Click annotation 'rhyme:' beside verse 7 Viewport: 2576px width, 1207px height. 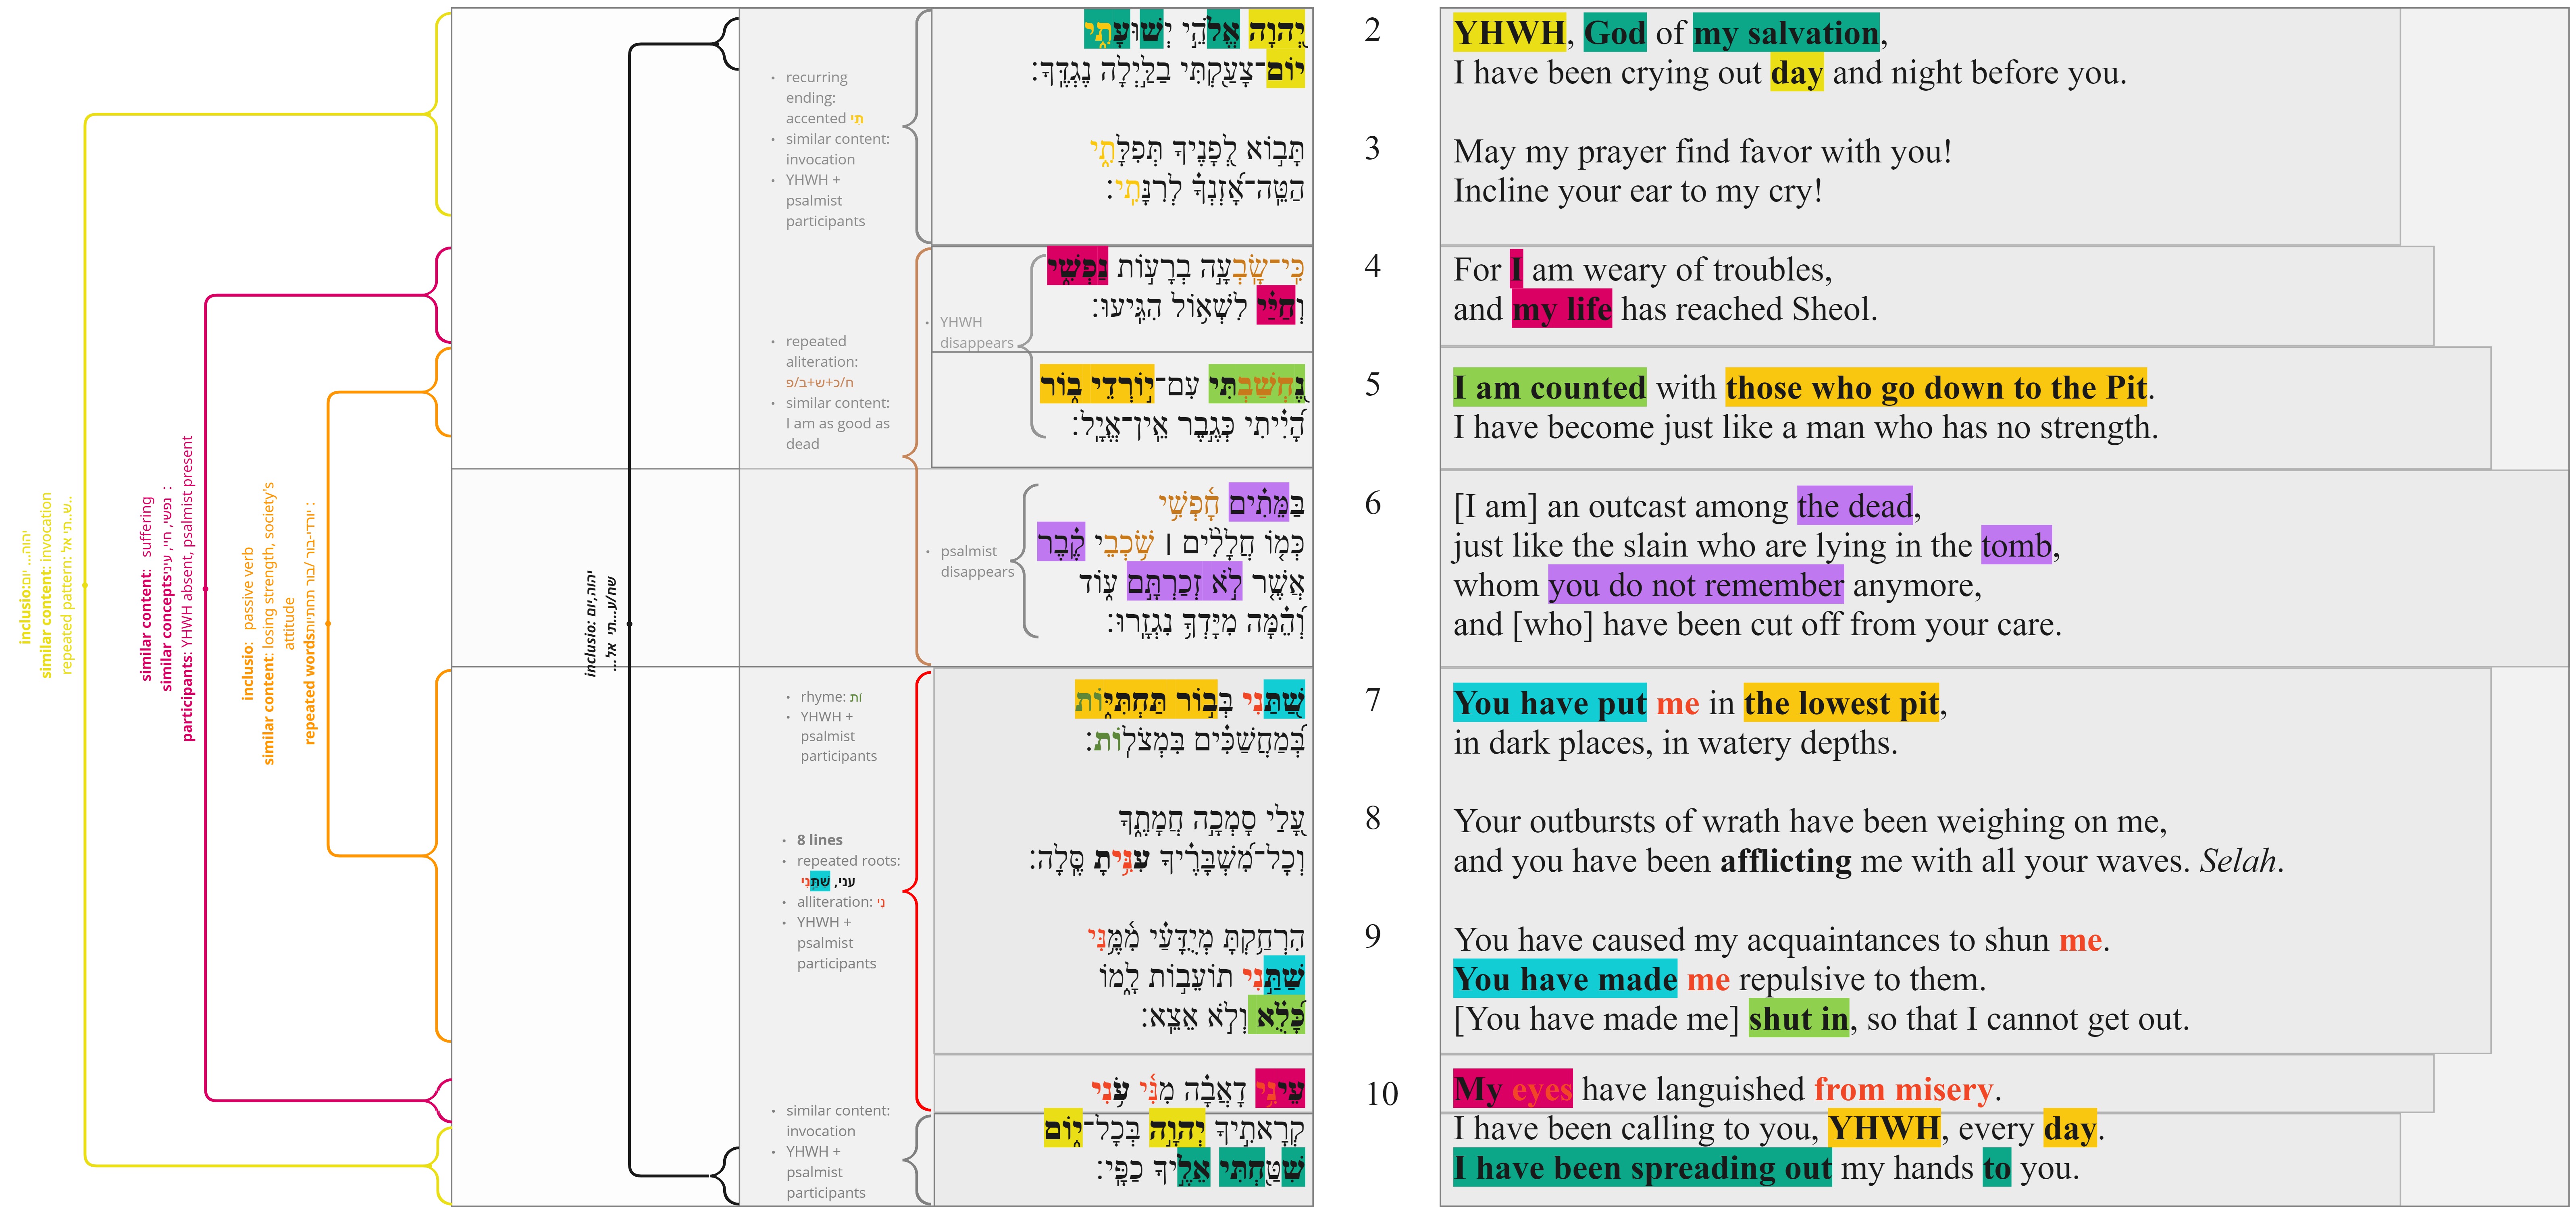[830, 697]
